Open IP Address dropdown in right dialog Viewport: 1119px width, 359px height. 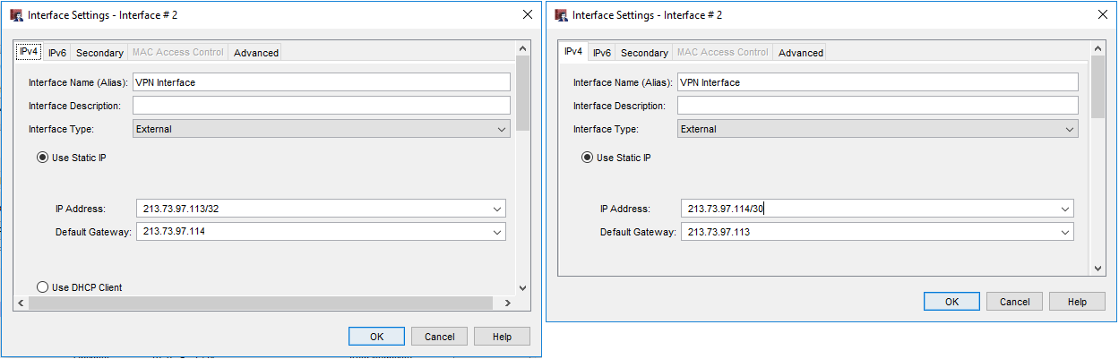point(1064,209)
